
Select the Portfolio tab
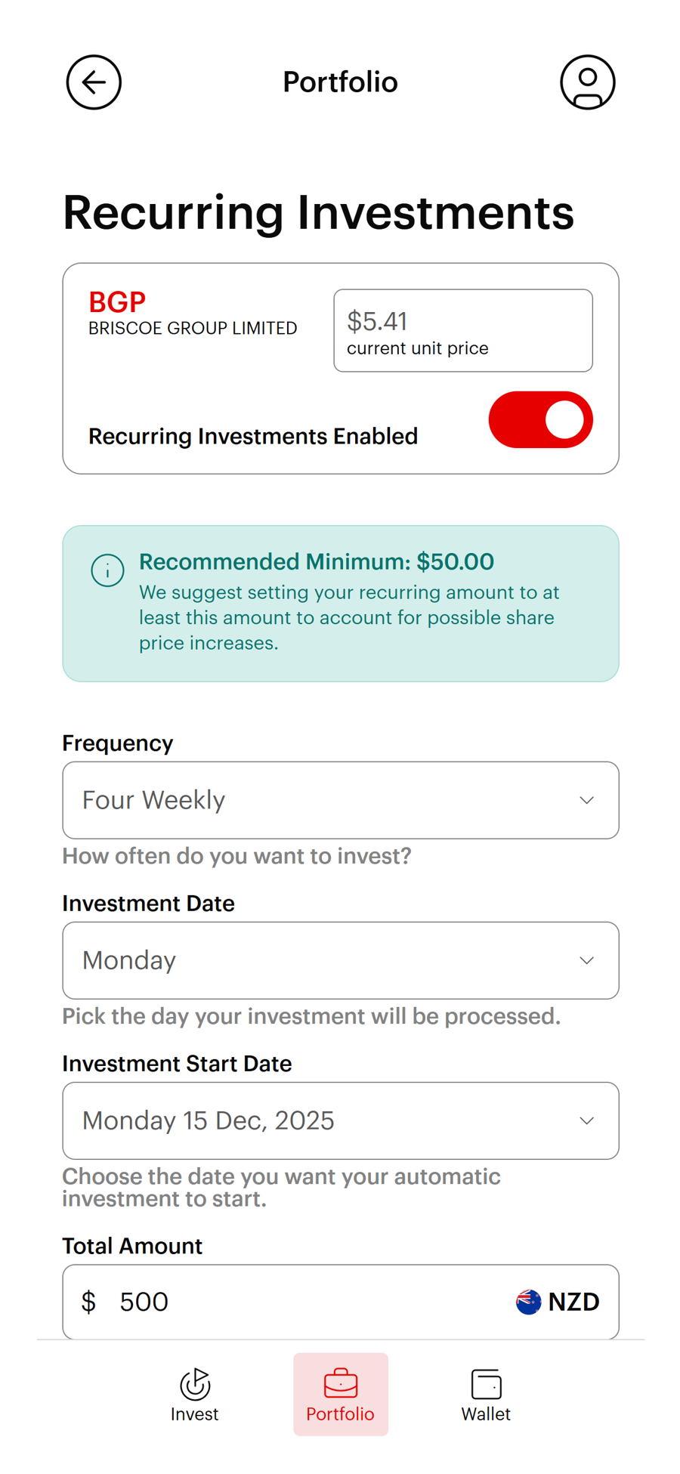point(340,1395)
